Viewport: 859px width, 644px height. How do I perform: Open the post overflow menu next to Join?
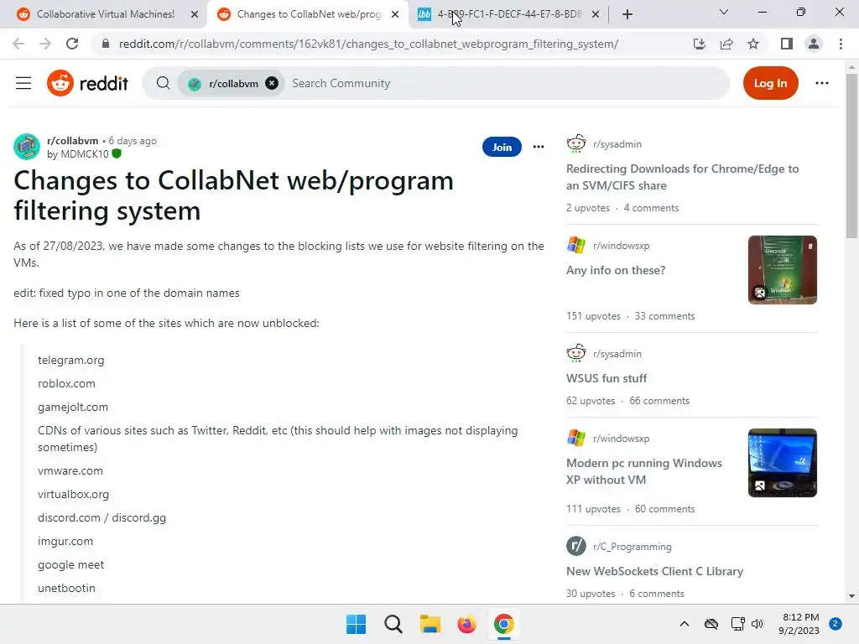point(539,147)
